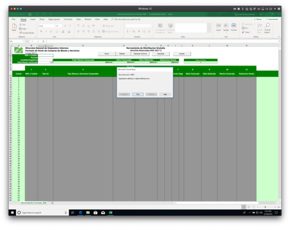This screenshot has width=290, height=227.
Task: Toggle bold formatting
Action: (41, 31)
